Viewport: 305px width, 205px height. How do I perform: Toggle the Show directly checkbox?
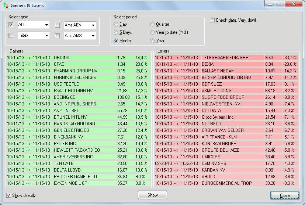[8, 195]
